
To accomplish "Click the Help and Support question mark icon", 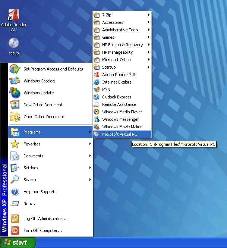I will pos(15,192).
